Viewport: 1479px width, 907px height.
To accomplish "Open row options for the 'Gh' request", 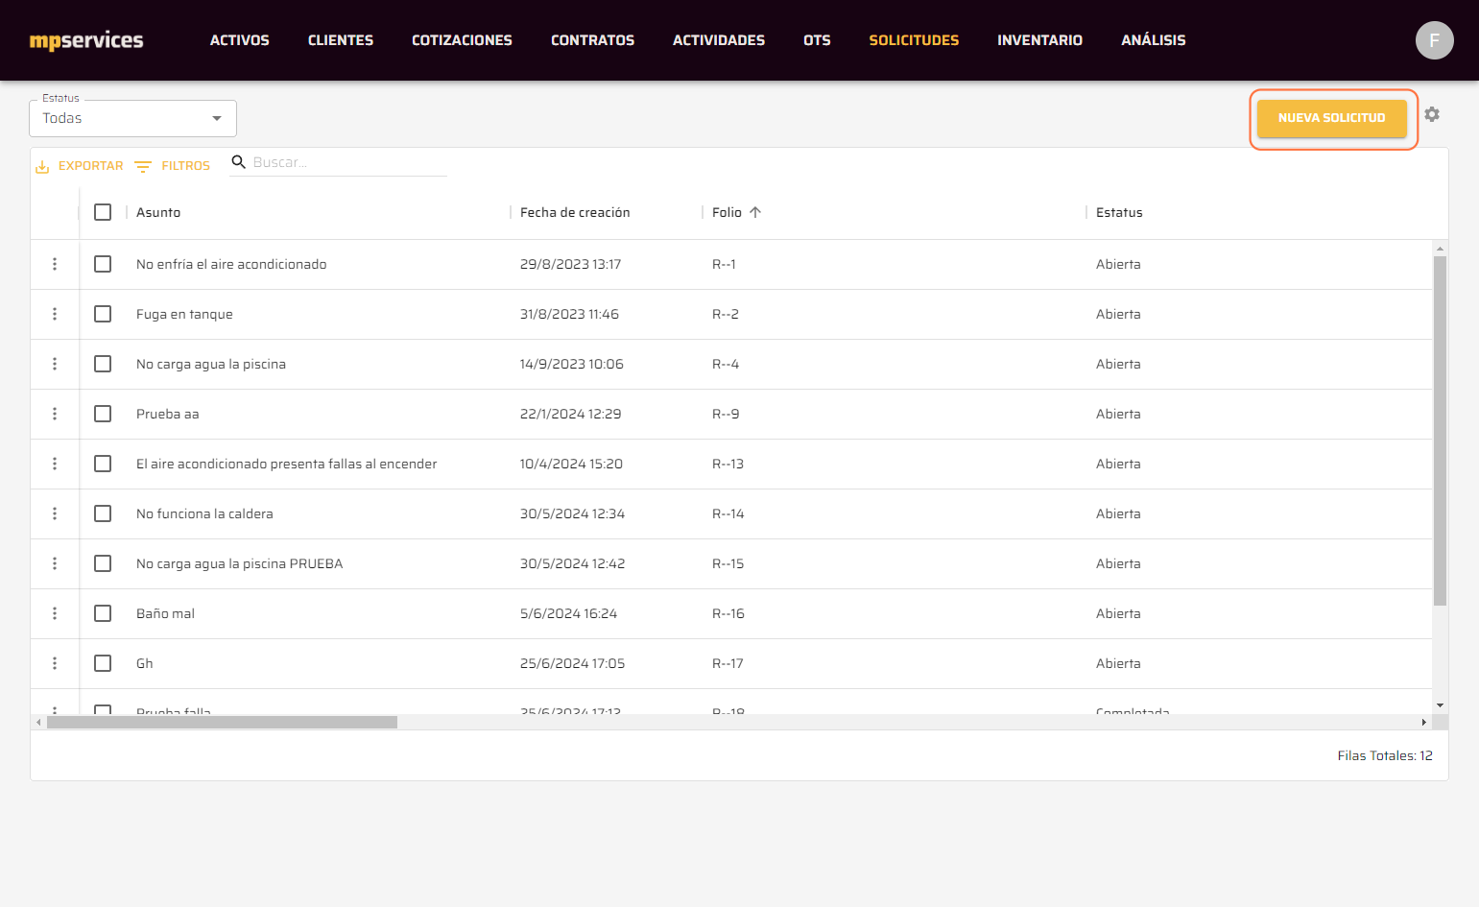I will 55,663.
